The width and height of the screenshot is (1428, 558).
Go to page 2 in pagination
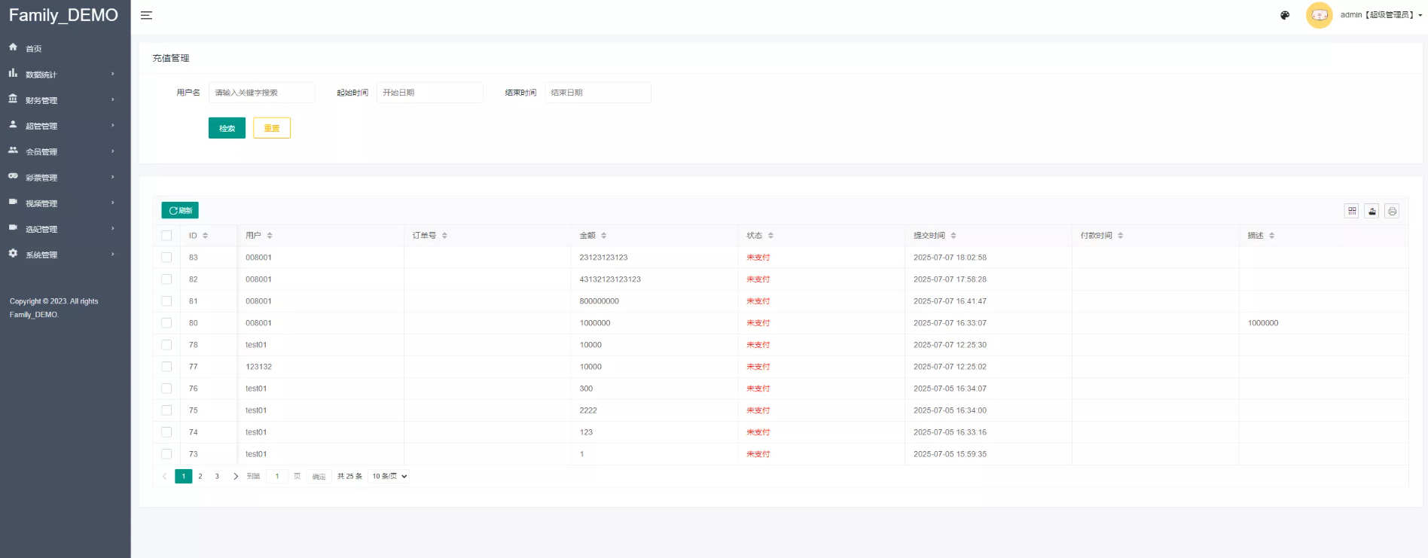coord(200,476)
